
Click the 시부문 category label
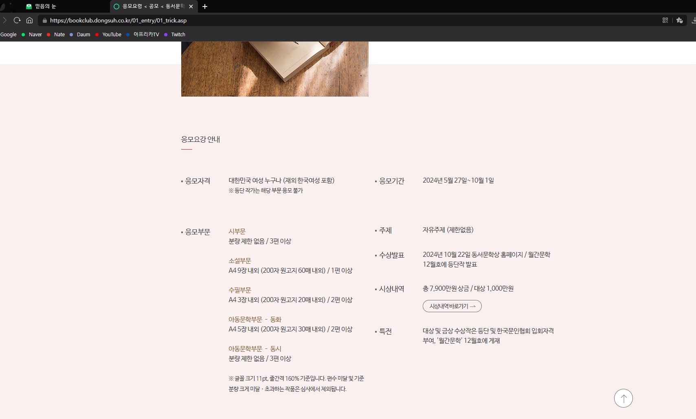pos(237,232)
